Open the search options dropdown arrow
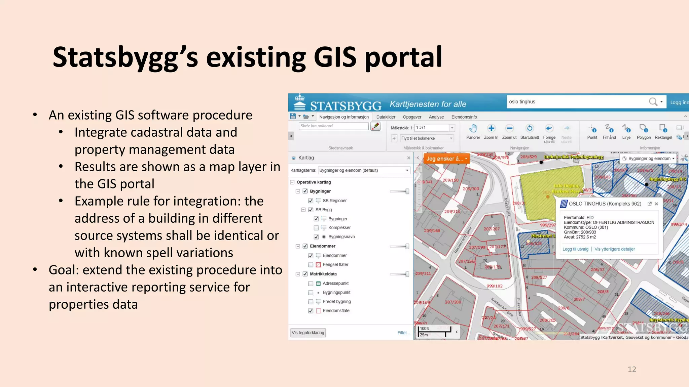The height and width of the screenshot is (387, 689). coord(661,102)
